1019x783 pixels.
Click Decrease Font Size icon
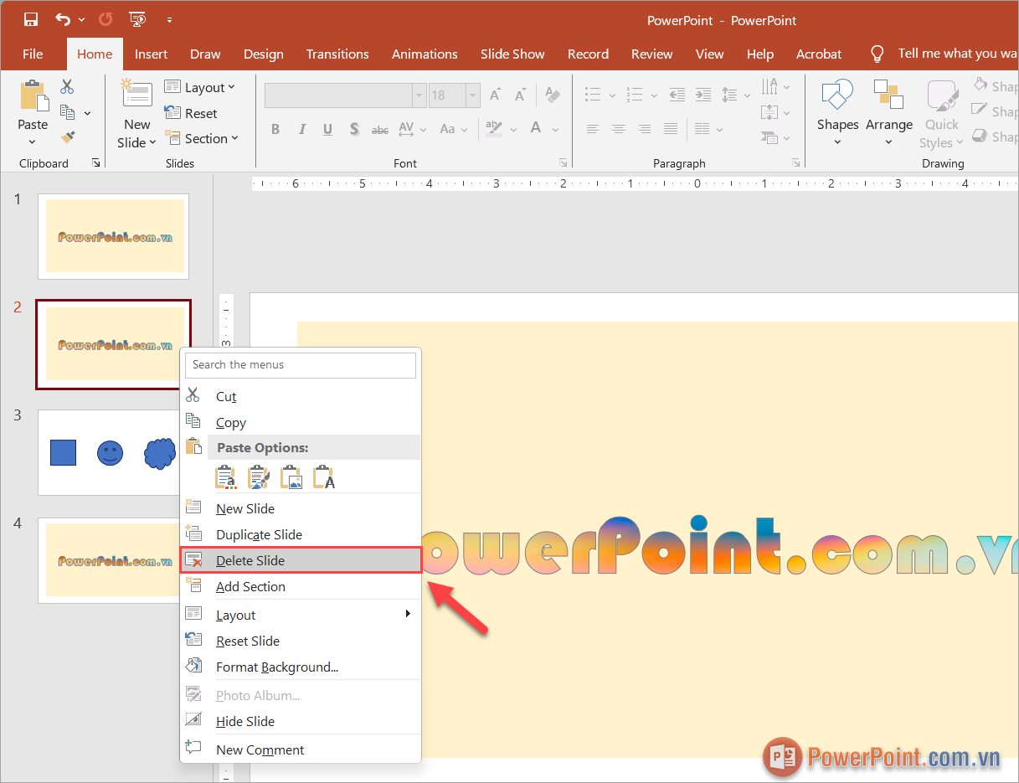pyautogui.click(x=520, y=95)
